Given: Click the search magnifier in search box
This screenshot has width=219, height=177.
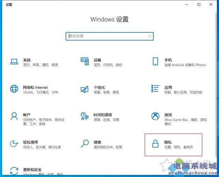Looking at the screenshot, I should click(x=150, y=37).
